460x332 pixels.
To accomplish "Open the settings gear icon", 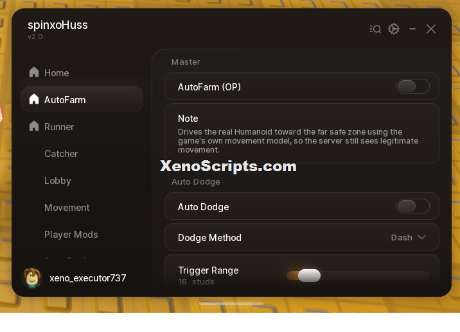I will click(x=394, y=29).
